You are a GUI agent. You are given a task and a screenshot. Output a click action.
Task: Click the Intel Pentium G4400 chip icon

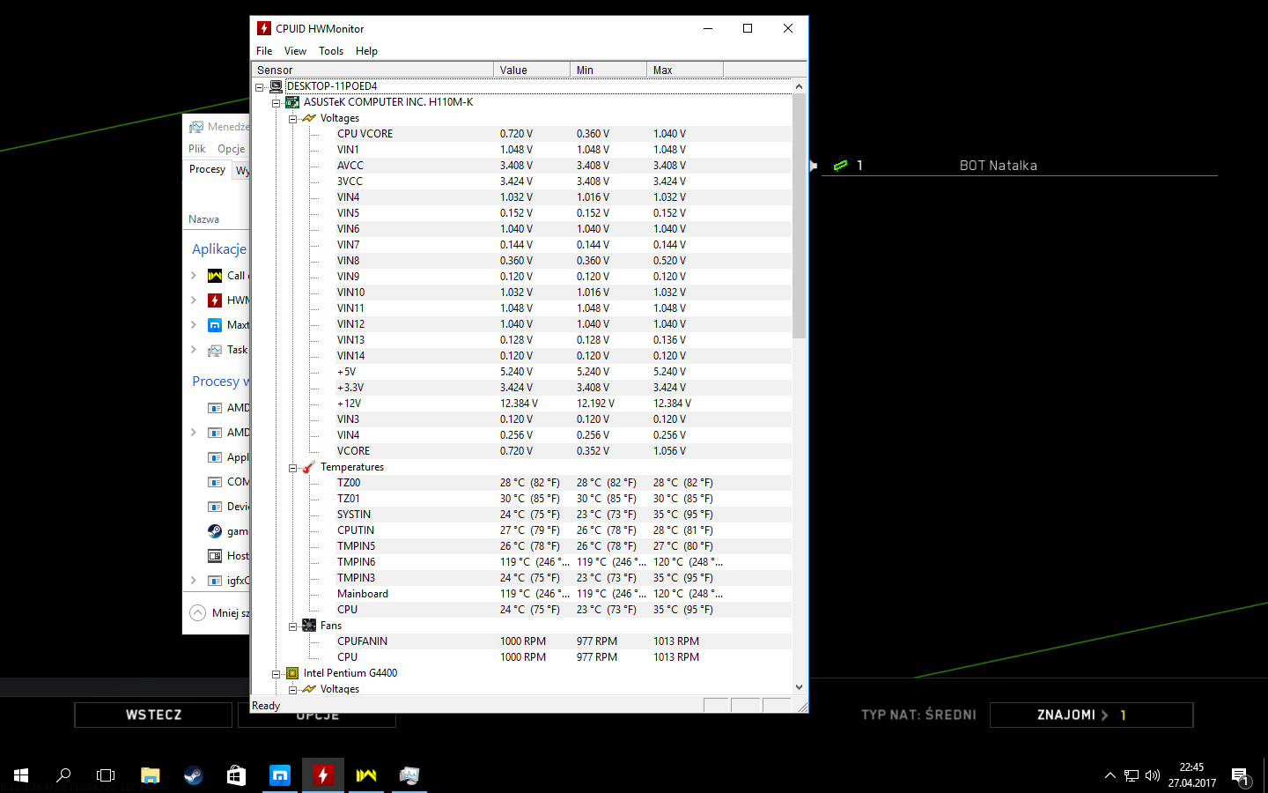click(292, 673)
